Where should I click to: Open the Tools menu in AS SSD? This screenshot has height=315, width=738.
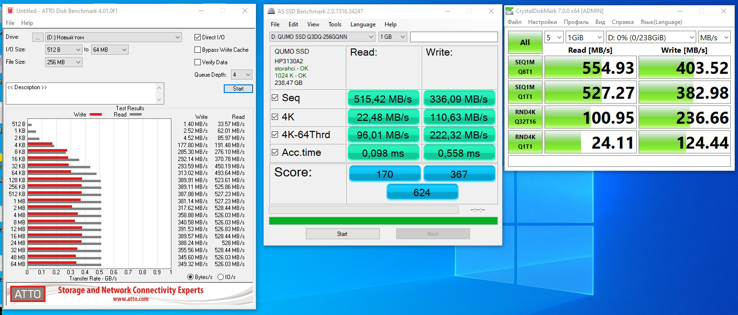point(335,24)
